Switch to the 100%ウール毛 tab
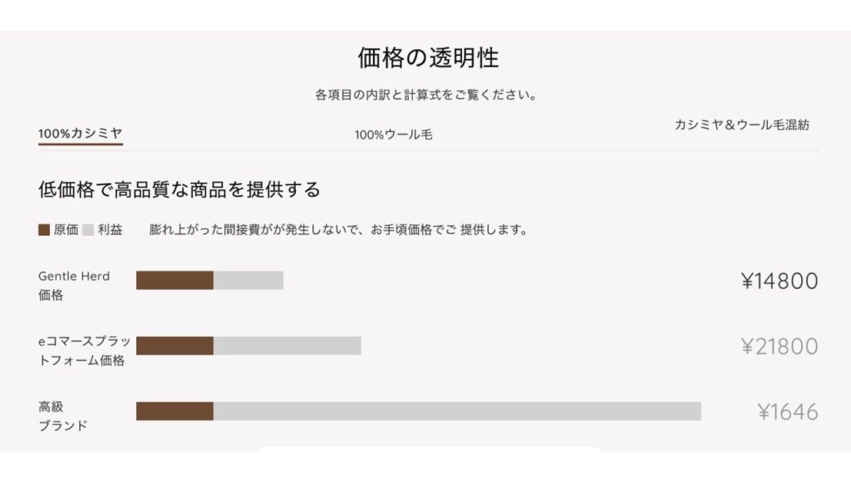The image size is (851, 478). pyautogui.click(x=393, y=134)
